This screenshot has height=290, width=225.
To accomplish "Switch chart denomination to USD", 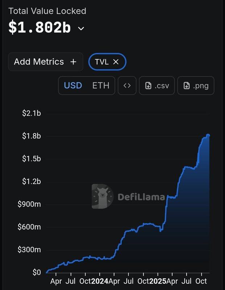I will pyautogui.click(x=73, y=86).
